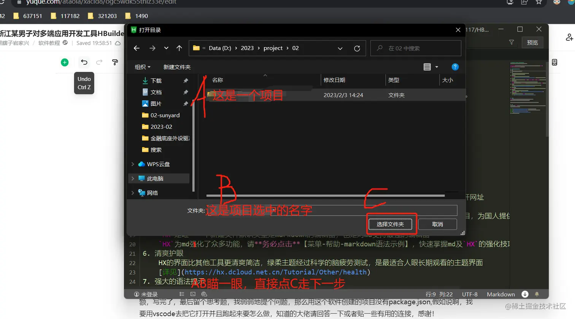Open the view options dropdown arrow
The image size is (575, 319).
pyautogui.click(x=437, y=67)
